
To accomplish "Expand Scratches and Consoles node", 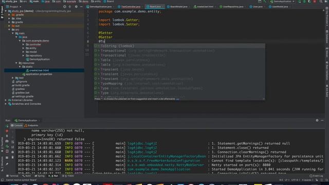I will pos(6,104).
